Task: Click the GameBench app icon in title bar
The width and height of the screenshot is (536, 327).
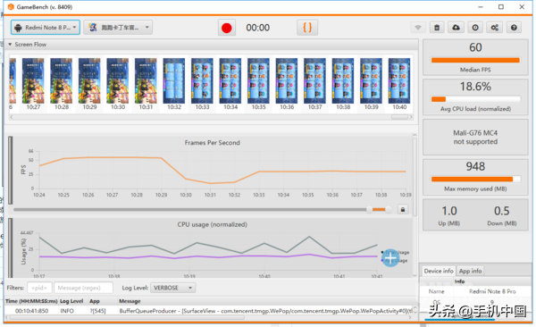Action: pyautogui.click(x=11, y=7)
